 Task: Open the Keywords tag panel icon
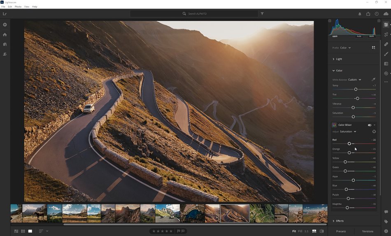click(x=386, y=222)
